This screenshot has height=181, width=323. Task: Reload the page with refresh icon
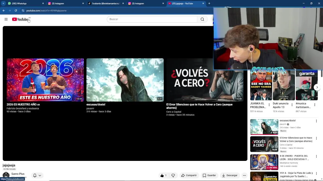tap(16, 11)
